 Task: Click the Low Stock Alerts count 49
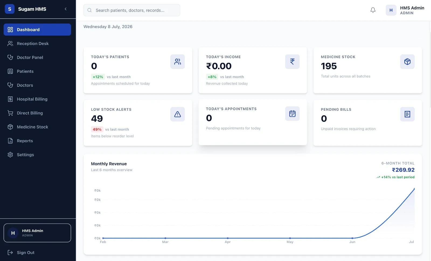(x=97, y=119)
